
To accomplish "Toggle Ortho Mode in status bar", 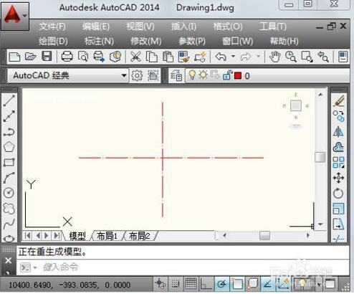I will 206,284.
